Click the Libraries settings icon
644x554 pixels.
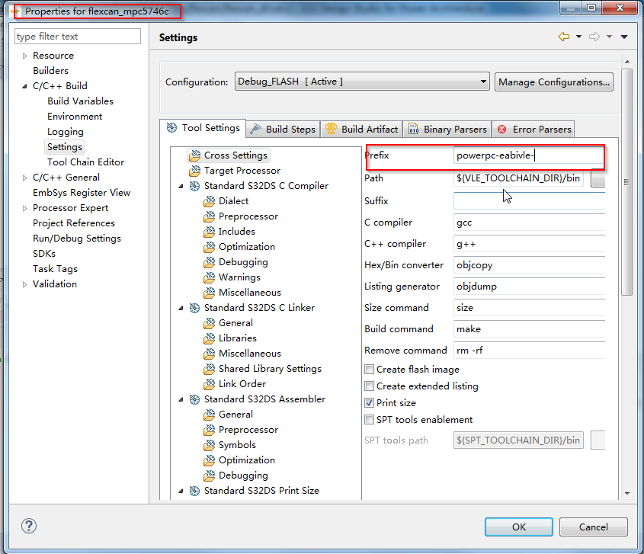click(x=209, y=338)
